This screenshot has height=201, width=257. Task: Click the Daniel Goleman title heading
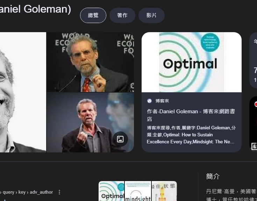(35, 9)
